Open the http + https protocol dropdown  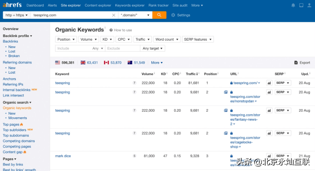(17, 15)
